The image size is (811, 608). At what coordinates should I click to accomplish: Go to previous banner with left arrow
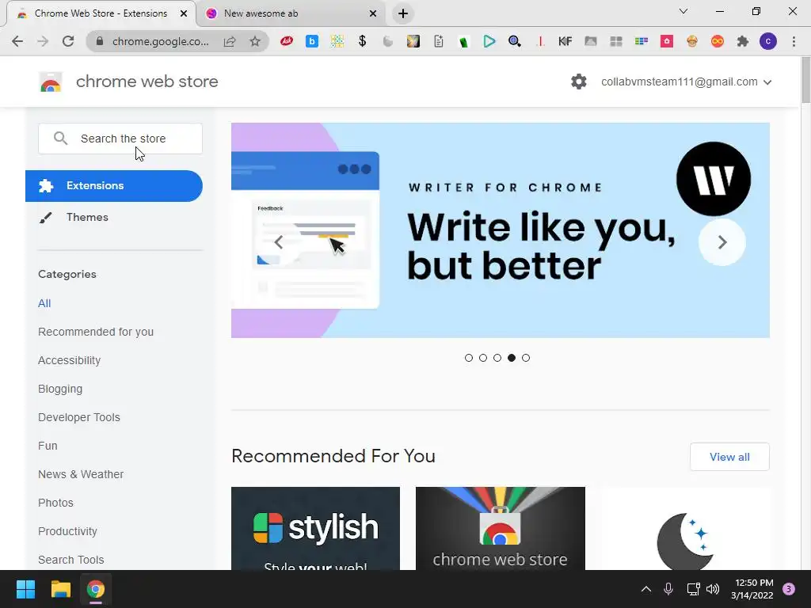tap(279, 242)
